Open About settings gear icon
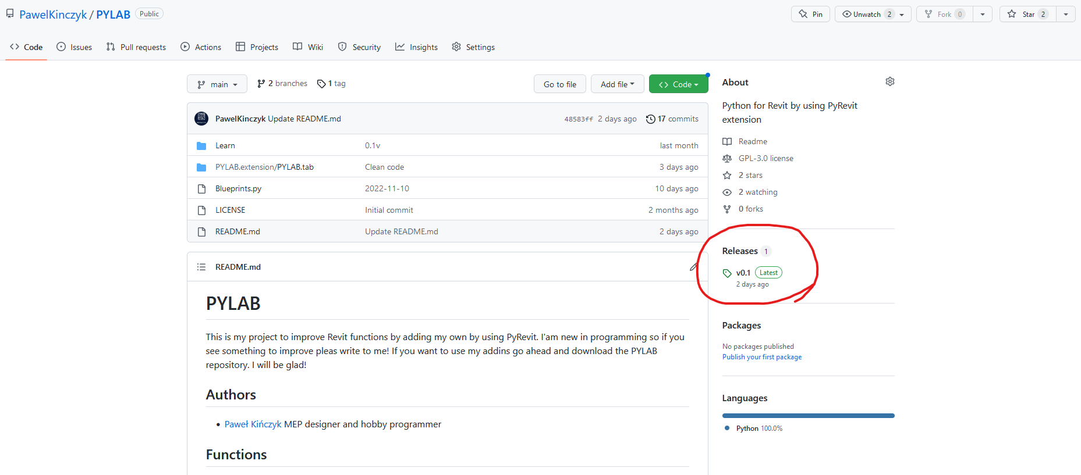Screen dimensions: 1081x475 click(x=889, y=82)
